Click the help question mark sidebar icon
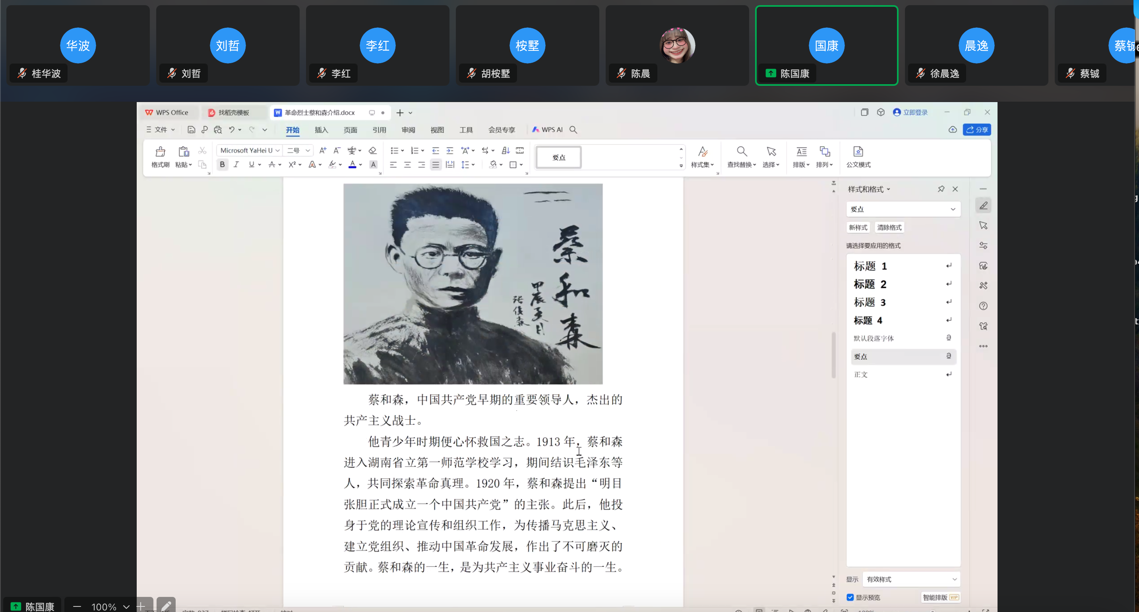The height and width of the screenshot is (612, 1139). pos(983,306)
